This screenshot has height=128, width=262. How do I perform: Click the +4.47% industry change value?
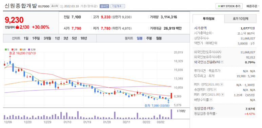250,114
